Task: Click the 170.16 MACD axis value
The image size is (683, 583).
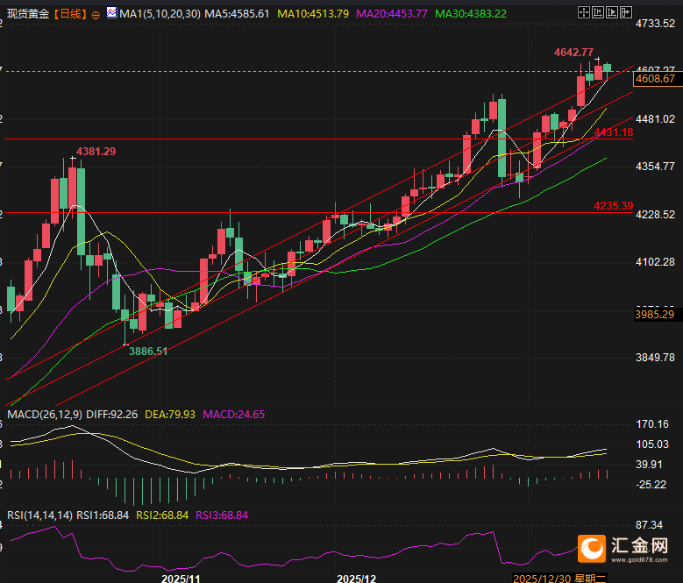Action: point(652,424)
